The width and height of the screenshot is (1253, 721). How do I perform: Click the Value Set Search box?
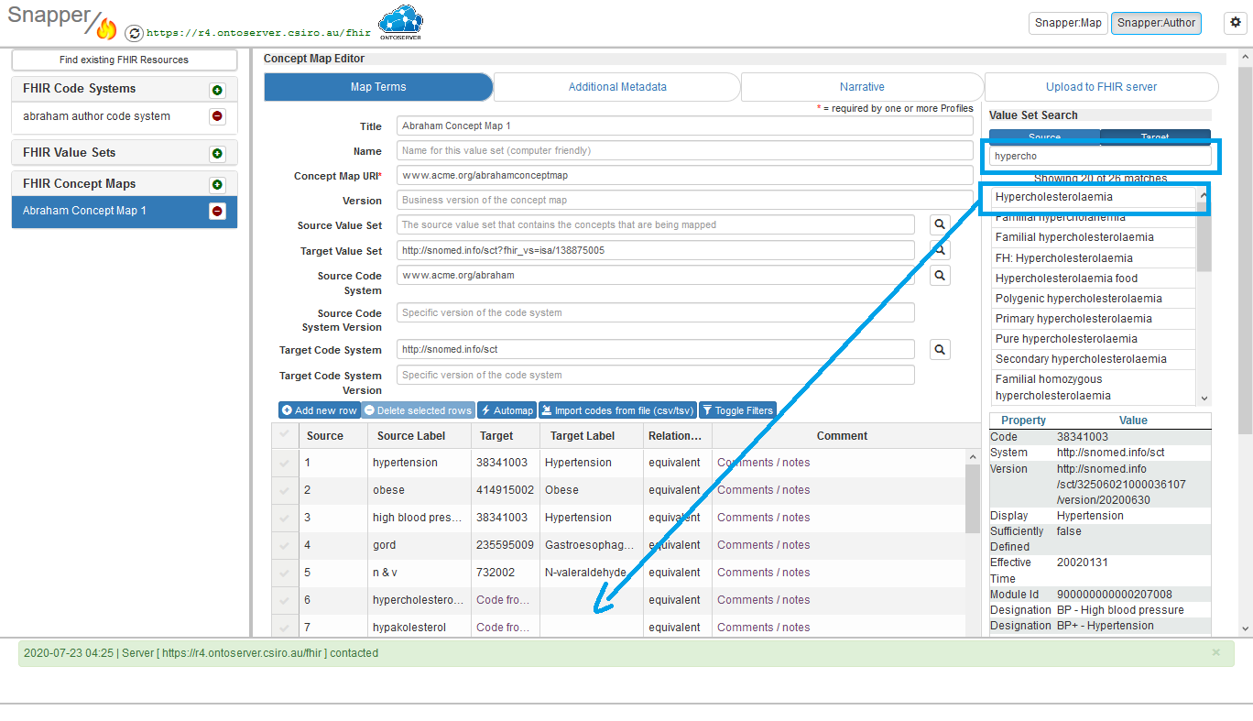point(1100,156)
